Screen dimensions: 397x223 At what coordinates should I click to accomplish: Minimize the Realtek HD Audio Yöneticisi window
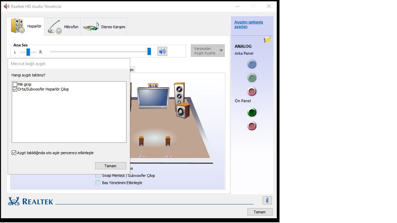click(x=237, y=6)
